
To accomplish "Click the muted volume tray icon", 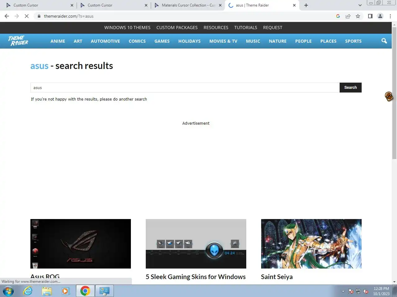I will (366, 291).
